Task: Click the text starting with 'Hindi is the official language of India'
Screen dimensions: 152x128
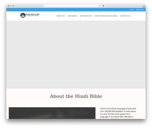Action: (x=118, y=113)
